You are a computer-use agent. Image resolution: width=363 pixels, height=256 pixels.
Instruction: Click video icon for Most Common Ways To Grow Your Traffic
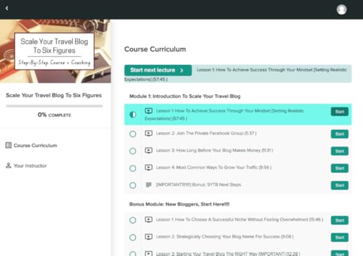(149, 168)
